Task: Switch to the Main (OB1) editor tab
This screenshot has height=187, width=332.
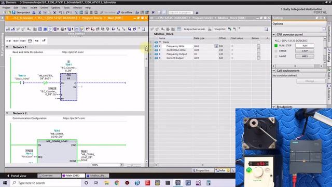Action: [73, 176]
